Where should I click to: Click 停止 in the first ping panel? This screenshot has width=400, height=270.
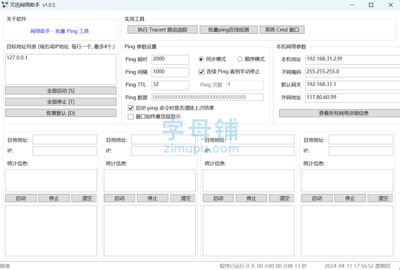(54, 198)
